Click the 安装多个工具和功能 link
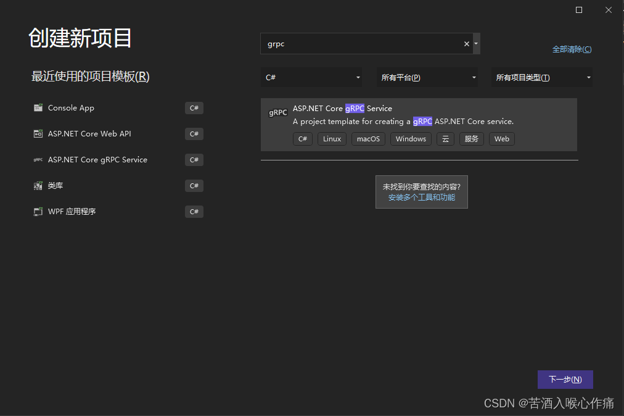This screenshot has width=624, height=416. coord(421,198)
